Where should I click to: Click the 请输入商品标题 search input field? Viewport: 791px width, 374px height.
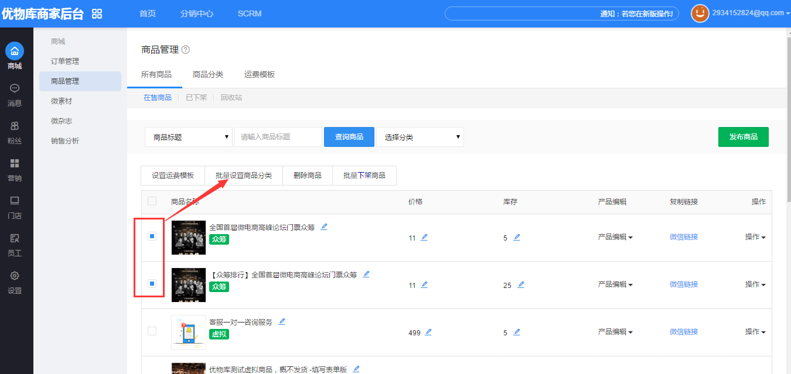coord(278,137)
